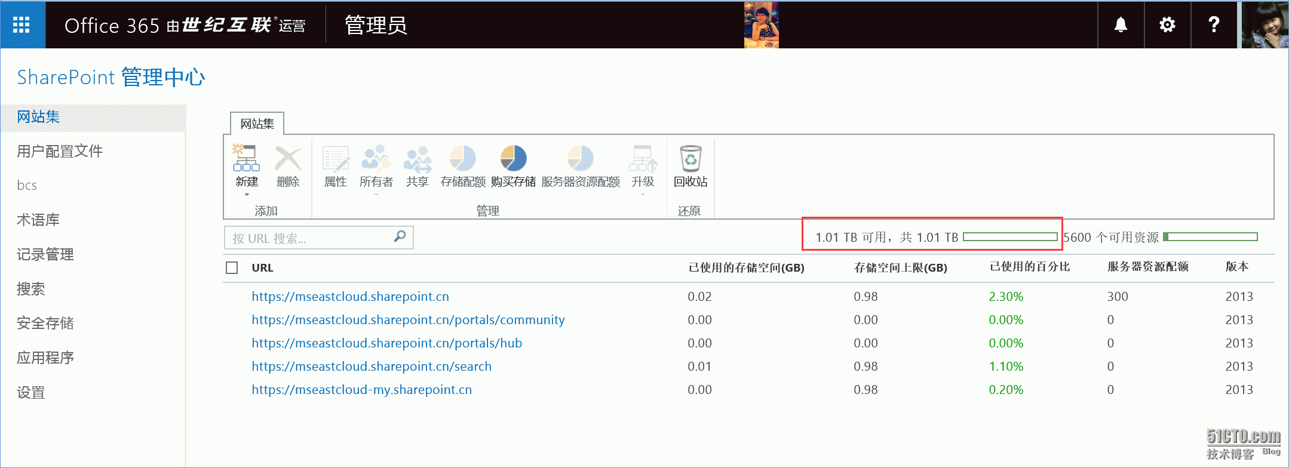Click the 存储空间上限(GB) column header
Viewport: 1289px width, 468px height.
[x=901, y=267]
